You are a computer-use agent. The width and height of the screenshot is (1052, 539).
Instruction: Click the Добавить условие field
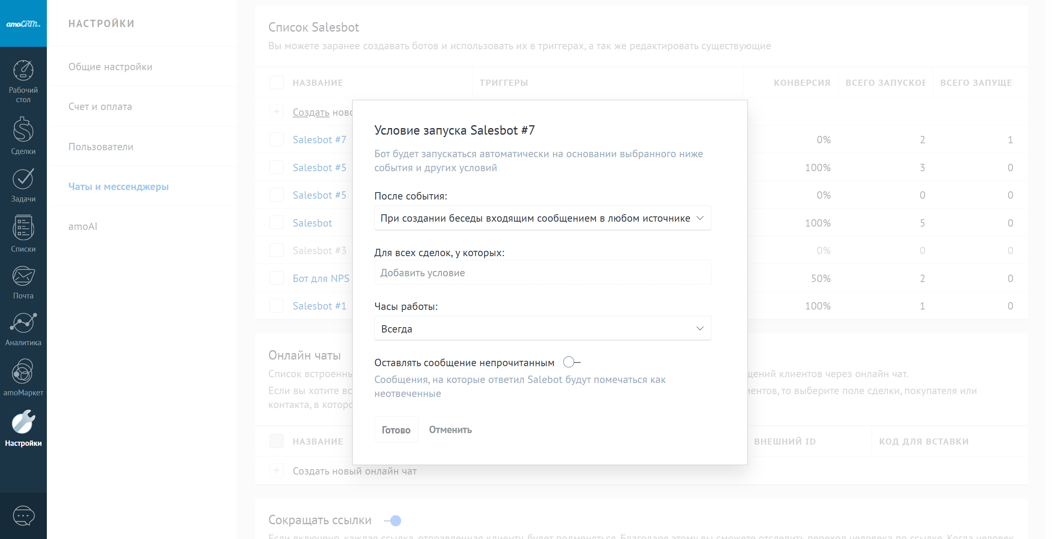[542, 273]
